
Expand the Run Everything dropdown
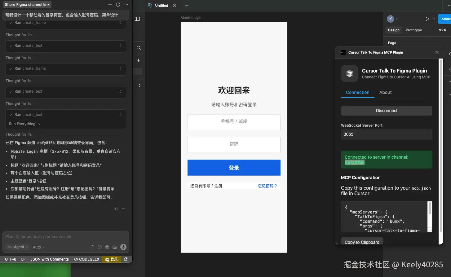click(x=24, y=124)
